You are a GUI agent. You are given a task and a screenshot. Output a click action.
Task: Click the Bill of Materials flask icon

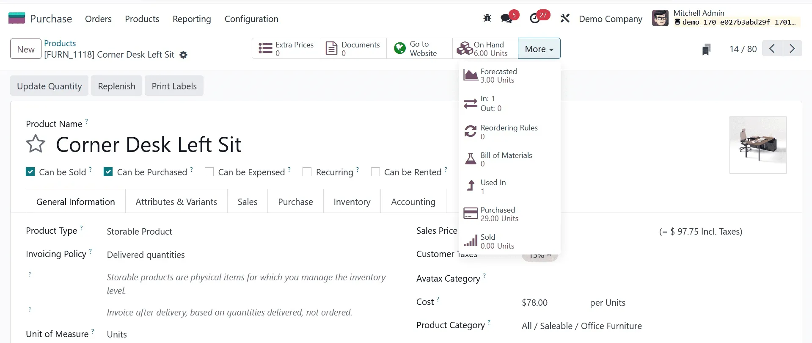(x=471, y=159)
